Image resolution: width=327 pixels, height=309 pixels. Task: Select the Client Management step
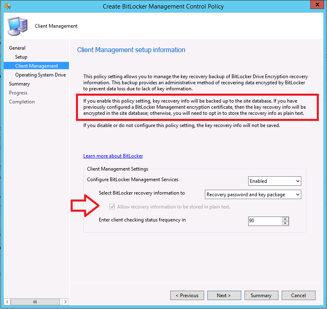click(x=36, y=66)
